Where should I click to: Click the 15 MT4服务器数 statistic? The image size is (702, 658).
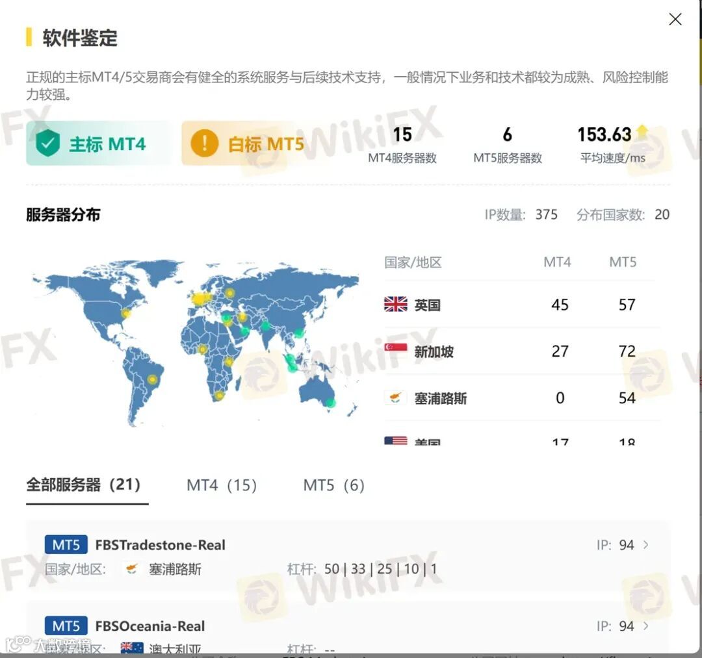(x=402, y=145)
